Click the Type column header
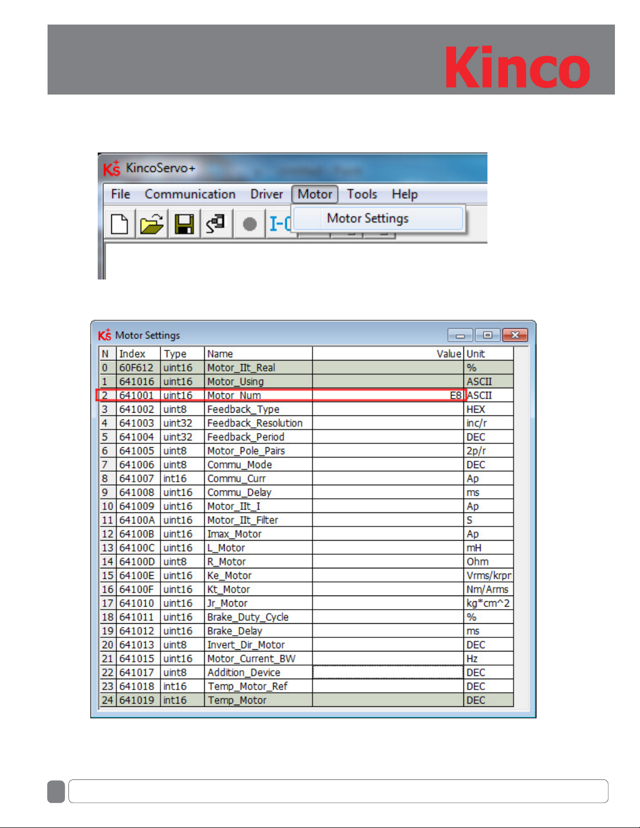The image size is (640, 828). [x=182, y=354]
